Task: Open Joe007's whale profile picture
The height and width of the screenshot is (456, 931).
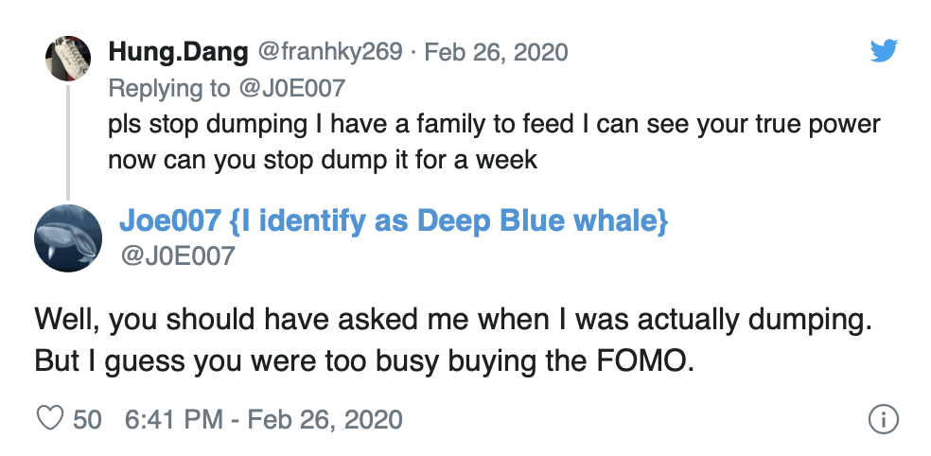Action: click(x=68, y=238)
